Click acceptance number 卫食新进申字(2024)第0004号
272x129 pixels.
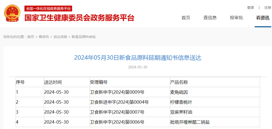119,102
